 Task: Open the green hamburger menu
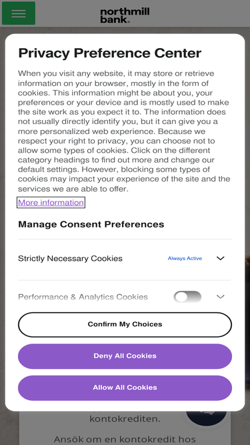point(19,13)
